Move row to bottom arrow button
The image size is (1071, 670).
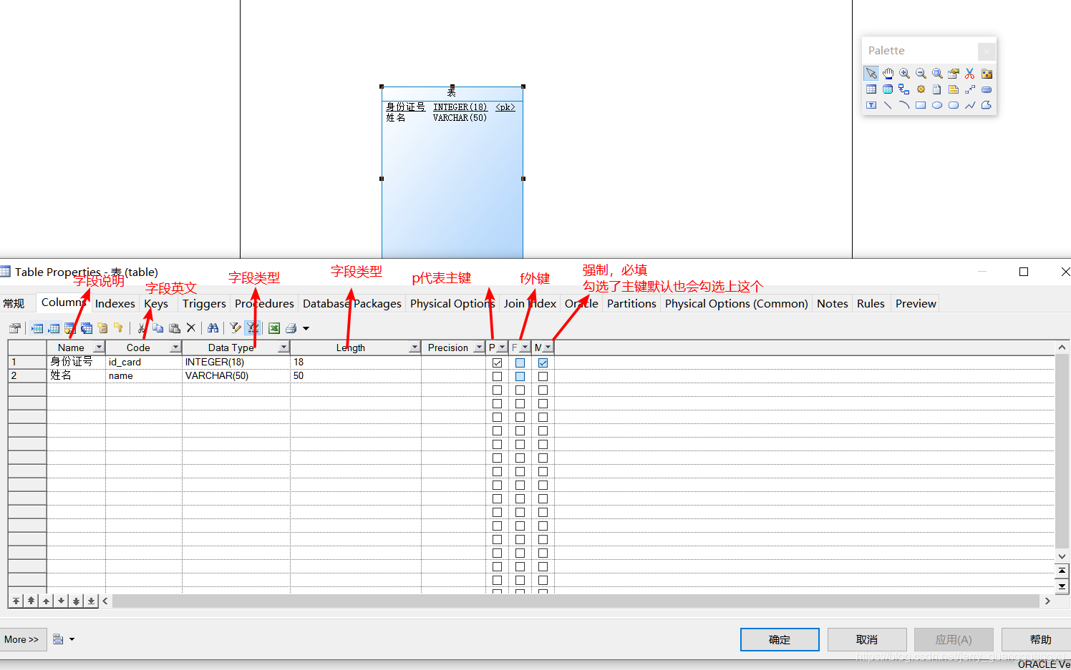click(x=91, y=601)
